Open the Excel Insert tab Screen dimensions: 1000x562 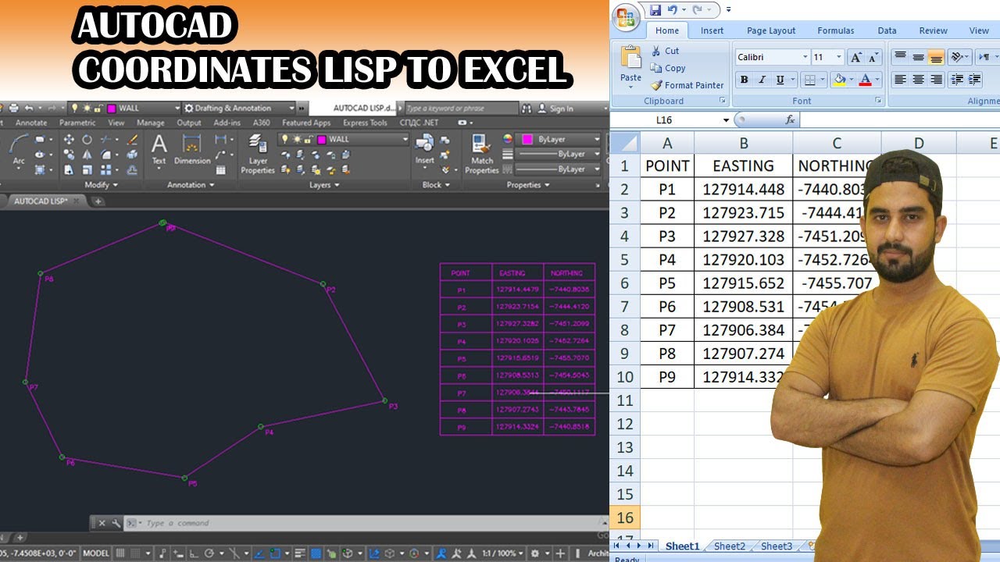[712, 30]
